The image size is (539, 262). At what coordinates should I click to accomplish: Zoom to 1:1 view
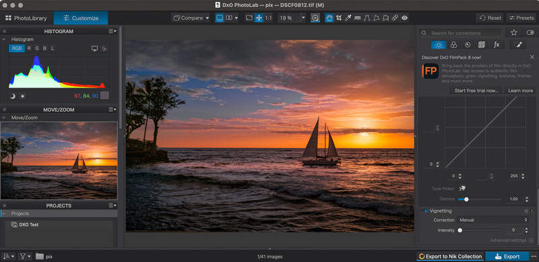pyautogui.click(x=268, y=18)
